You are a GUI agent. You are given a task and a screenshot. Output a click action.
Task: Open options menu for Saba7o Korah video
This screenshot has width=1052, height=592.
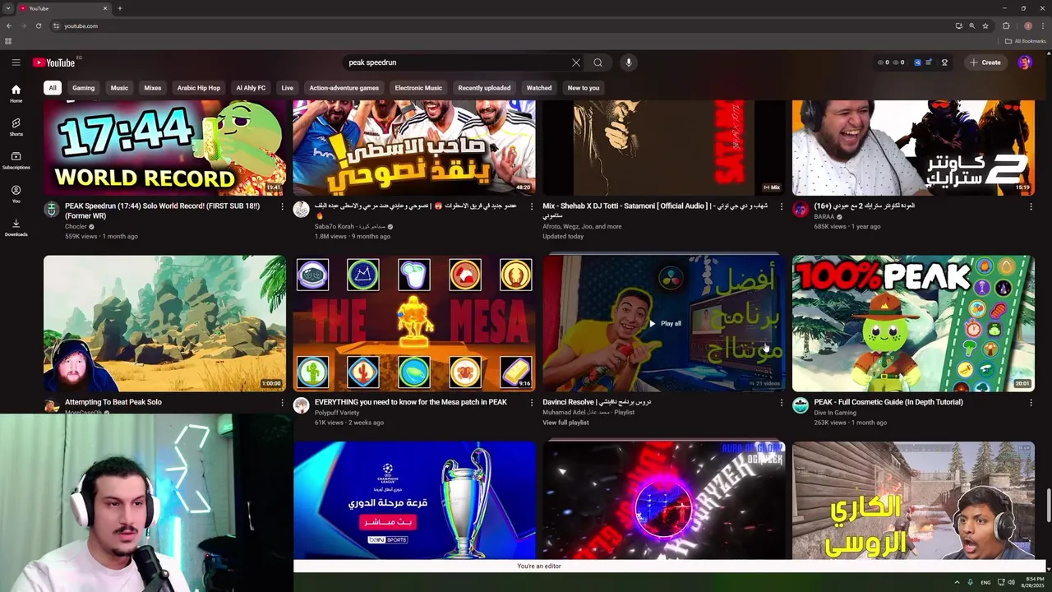[x=532, y=206]
